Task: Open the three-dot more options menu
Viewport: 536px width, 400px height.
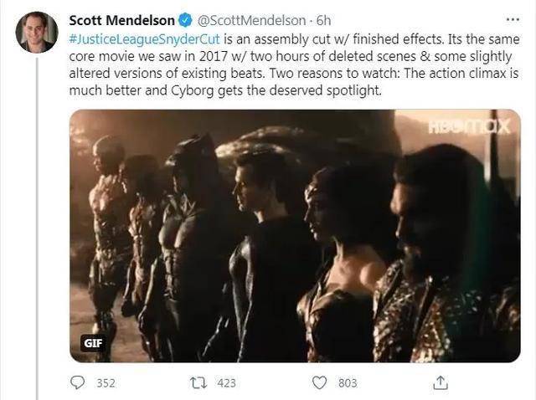Action: click(x=513, y=20)
